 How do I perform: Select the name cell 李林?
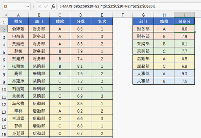click(x=18, y=111)
